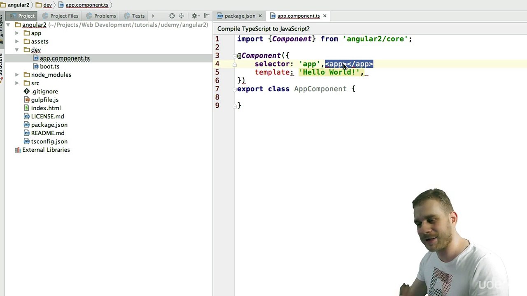The height and width of the screenshot is (296, 527).
Task: Click the scroll-from-source crosshair icon
Action: 172,16
